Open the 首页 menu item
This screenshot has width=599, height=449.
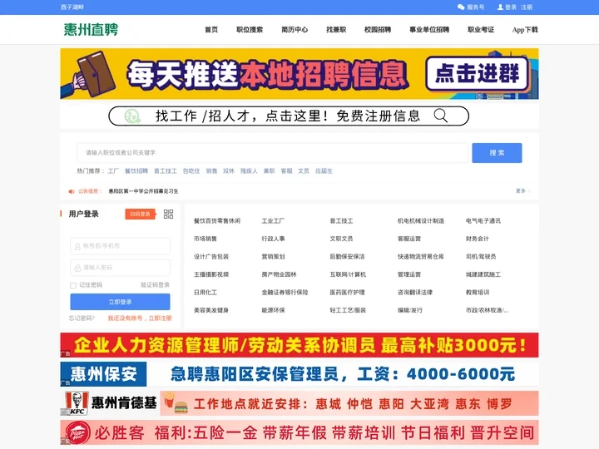pyautogui.click(x=211, y=29)
